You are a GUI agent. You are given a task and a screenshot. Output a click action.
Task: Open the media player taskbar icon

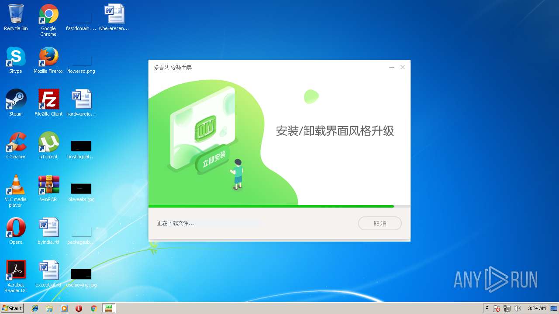[64, 308]
